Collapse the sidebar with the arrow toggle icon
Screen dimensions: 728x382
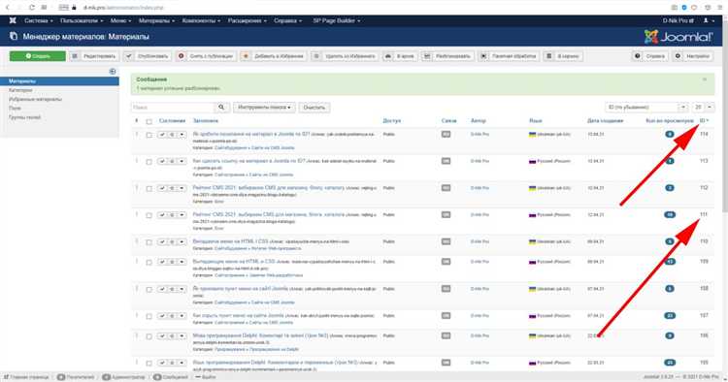coord(113,72)
